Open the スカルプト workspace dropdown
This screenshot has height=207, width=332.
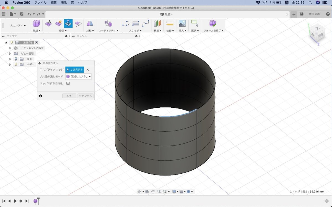coord(18,25)
